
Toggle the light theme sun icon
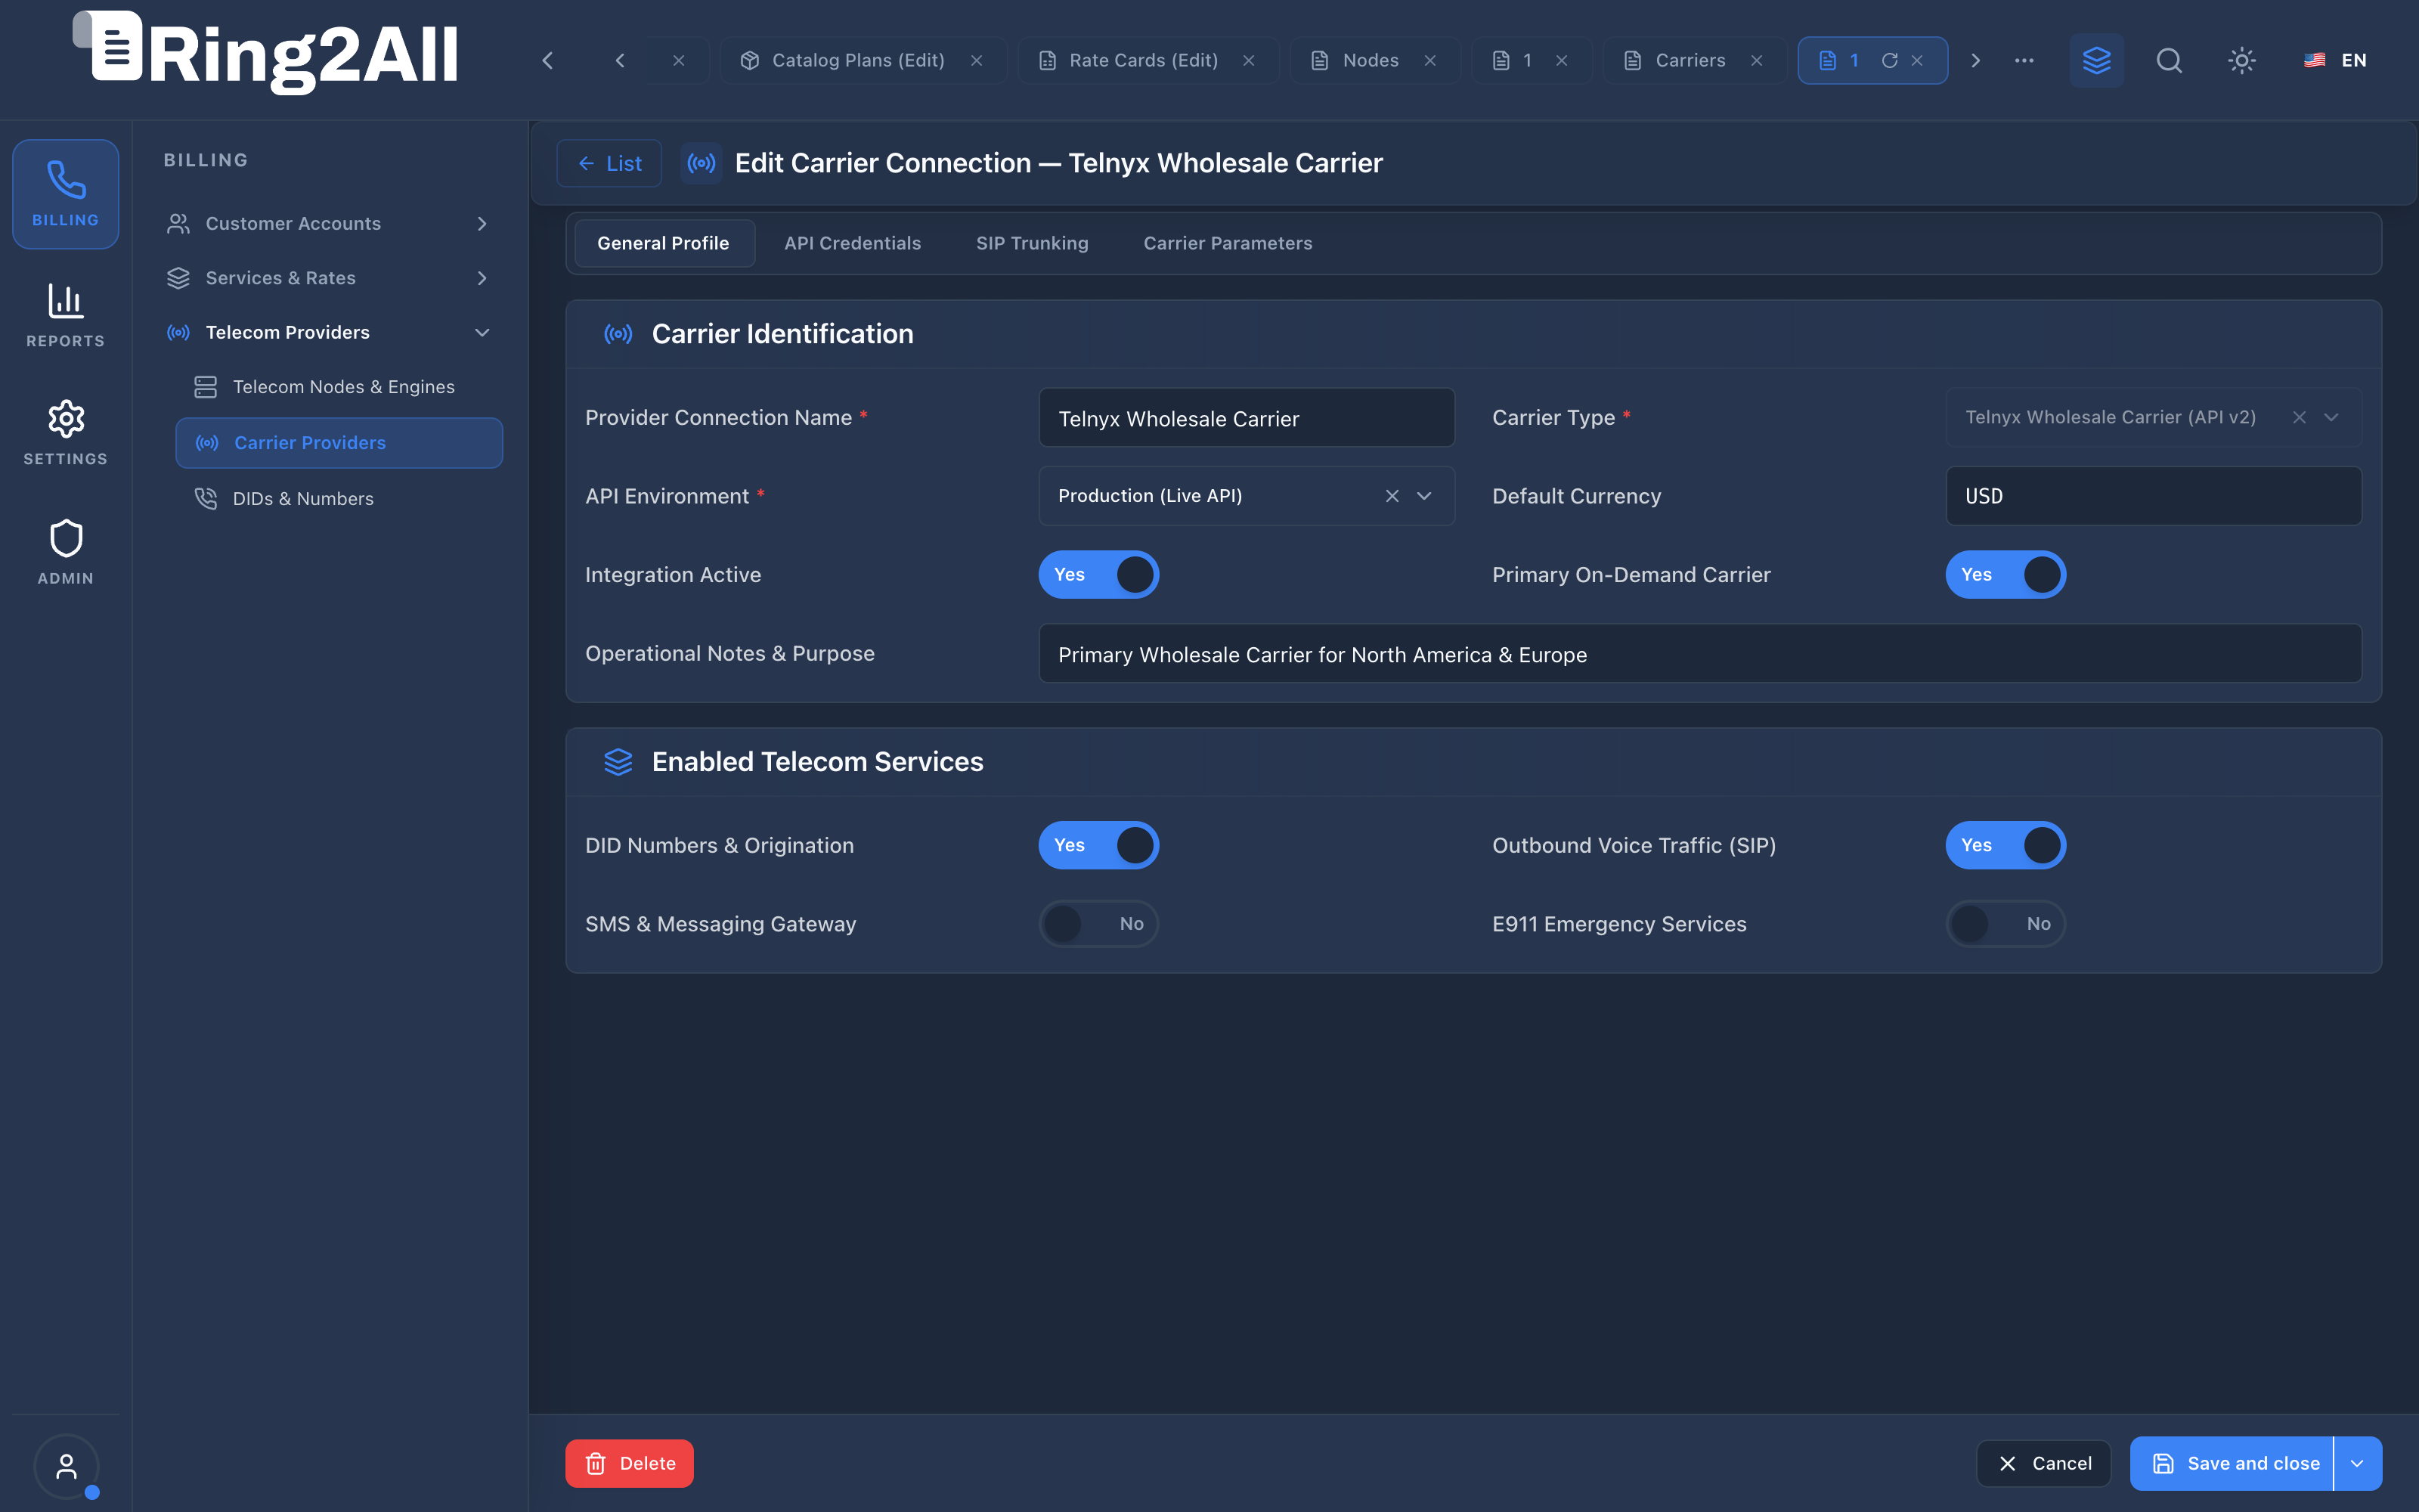coord(2242,60)
